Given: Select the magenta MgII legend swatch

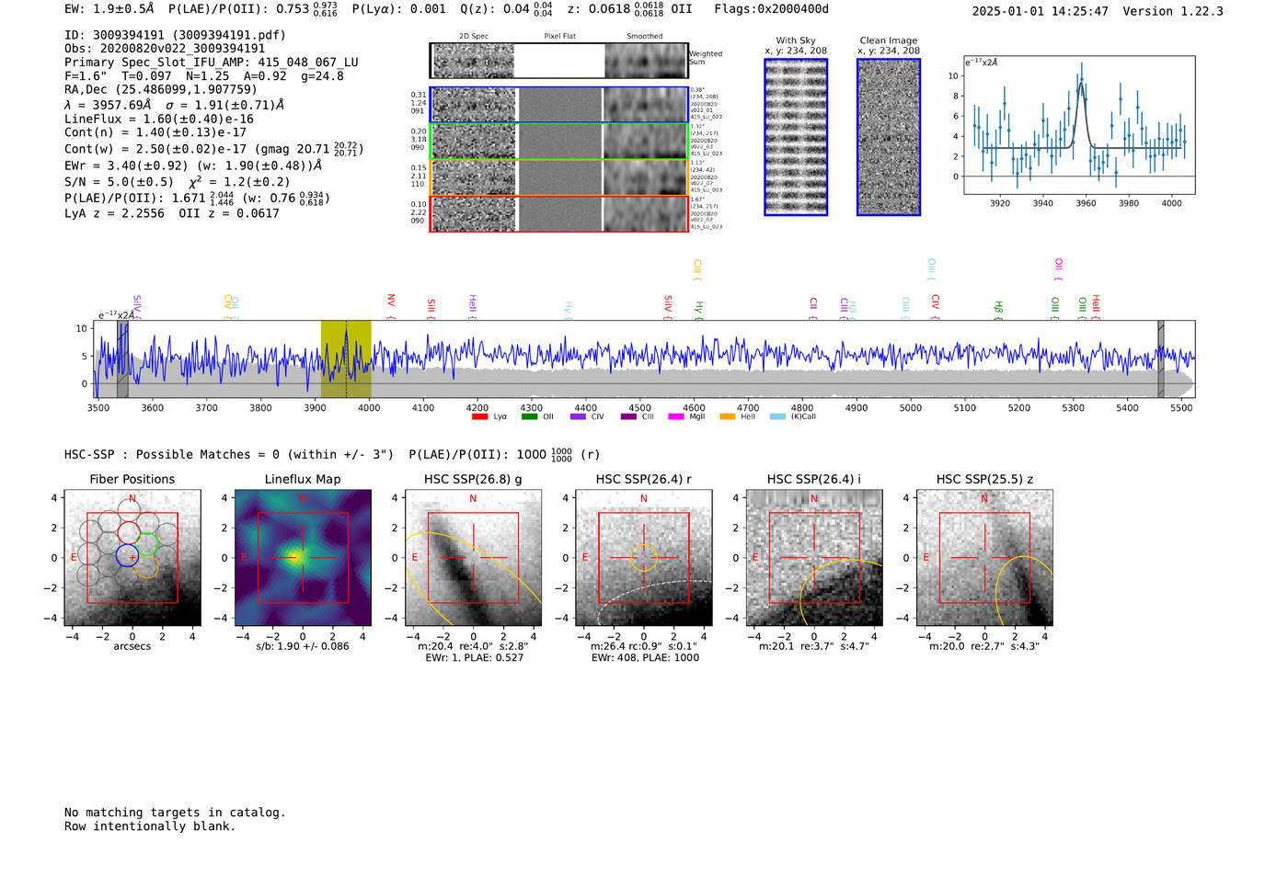Looking at the screenshot, I should [676, 416].
